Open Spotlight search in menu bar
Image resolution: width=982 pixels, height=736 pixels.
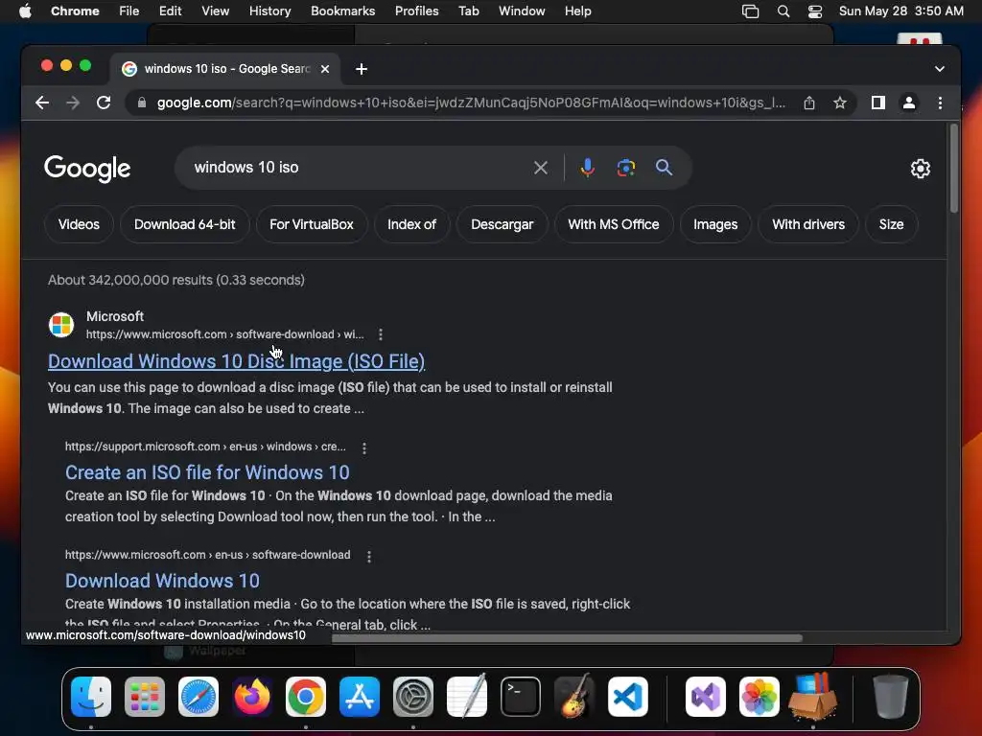coord(783,11)
